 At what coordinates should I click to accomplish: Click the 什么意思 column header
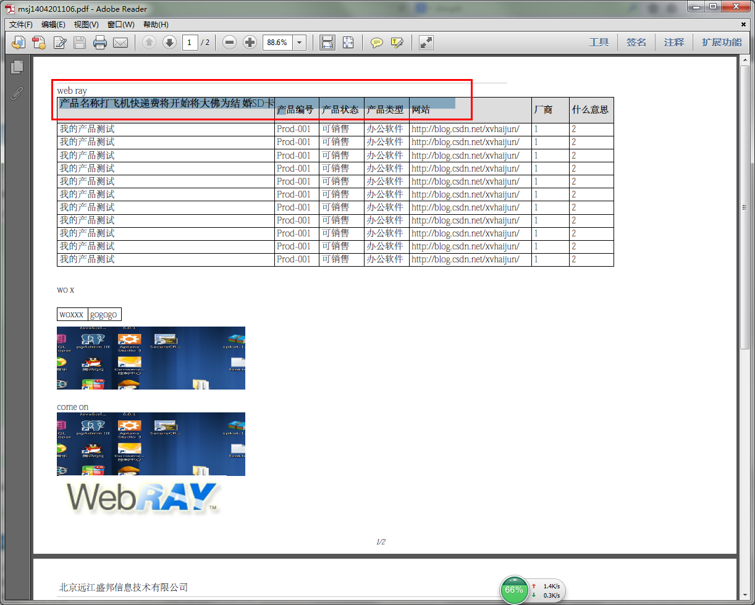(590, 110)
